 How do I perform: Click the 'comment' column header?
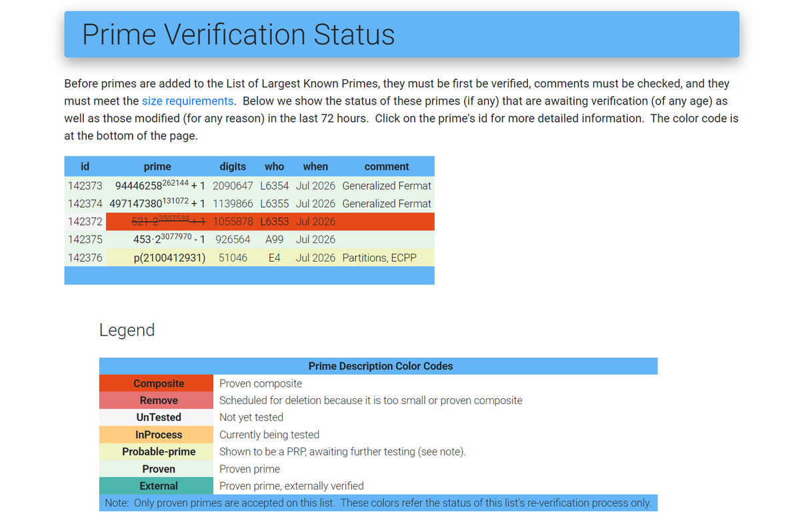(x=387, y=166)
